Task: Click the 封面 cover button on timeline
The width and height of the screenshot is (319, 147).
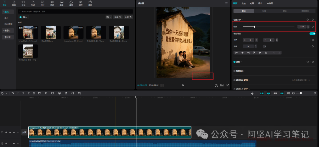Action: pos(25,132)
